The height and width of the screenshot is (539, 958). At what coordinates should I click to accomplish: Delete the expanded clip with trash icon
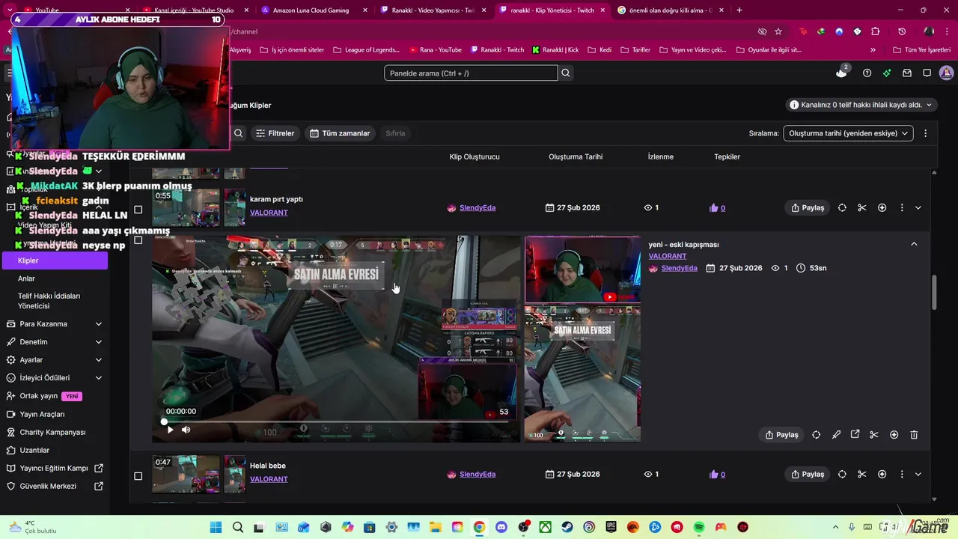pos(914,435)
